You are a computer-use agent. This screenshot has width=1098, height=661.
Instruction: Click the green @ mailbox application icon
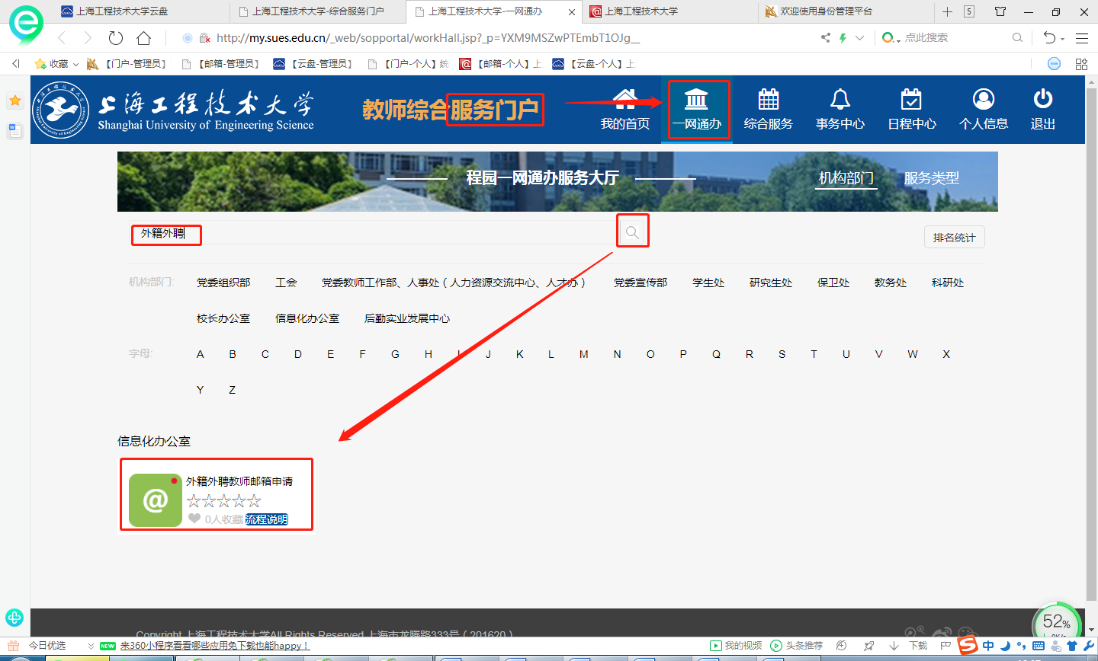click(156, 500)
